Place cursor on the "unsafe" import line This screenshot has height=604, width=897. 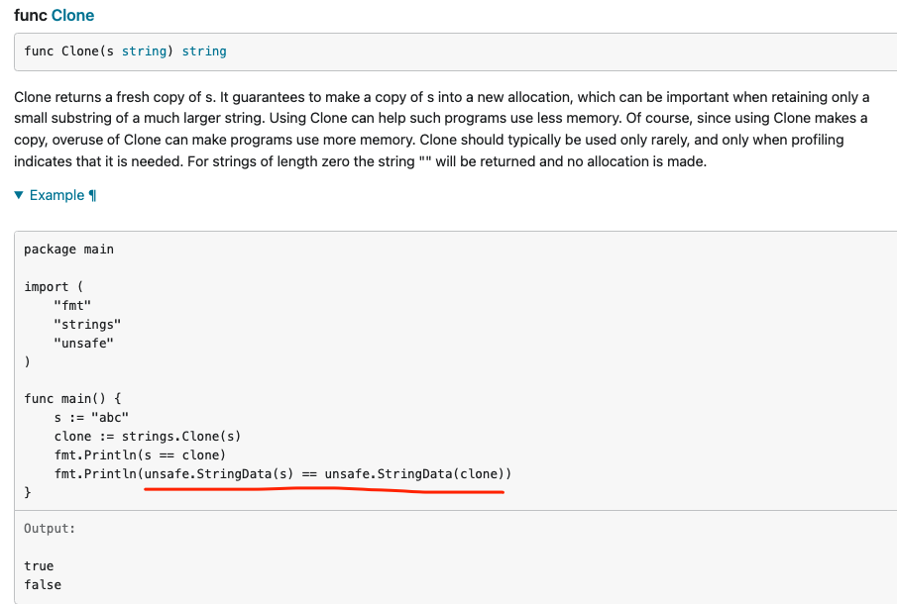coord(84,343)
